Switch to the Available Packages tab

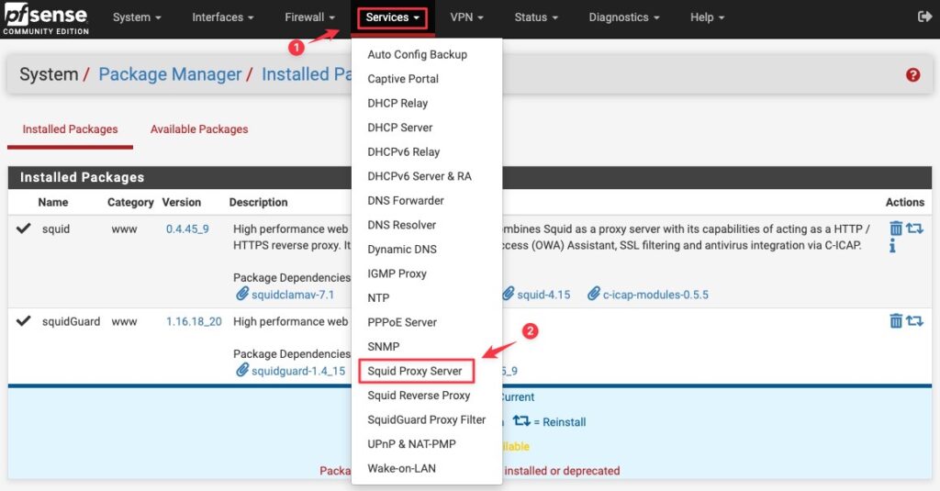click(x=199, y=129)
